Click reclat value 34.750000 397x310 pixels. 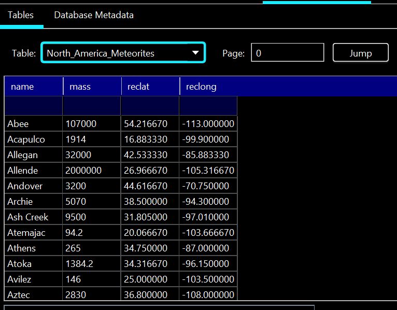coord(150,248)
